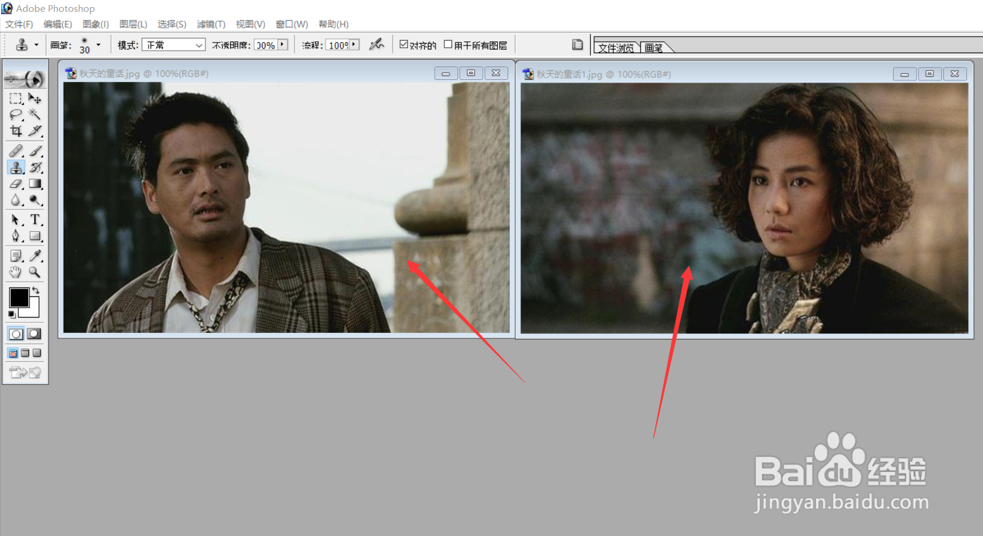Uncheck the 对齐的 checkbox

point(404,44)
